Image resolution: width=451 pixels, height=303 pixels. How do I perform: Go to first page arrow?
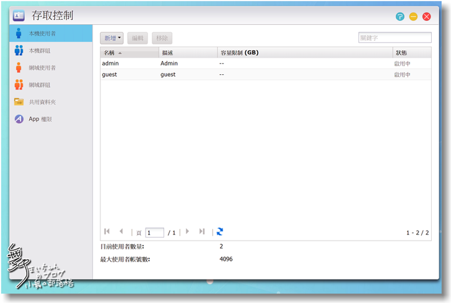(107, 231)
